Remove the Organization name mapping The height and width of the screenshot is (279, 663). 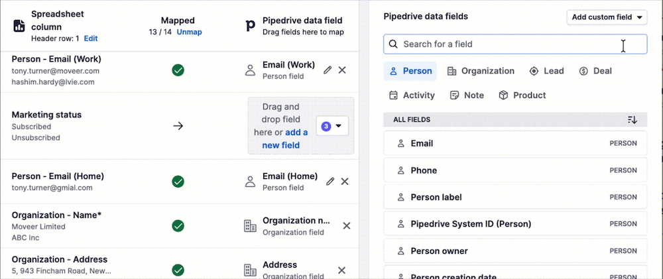pos(346,226)
